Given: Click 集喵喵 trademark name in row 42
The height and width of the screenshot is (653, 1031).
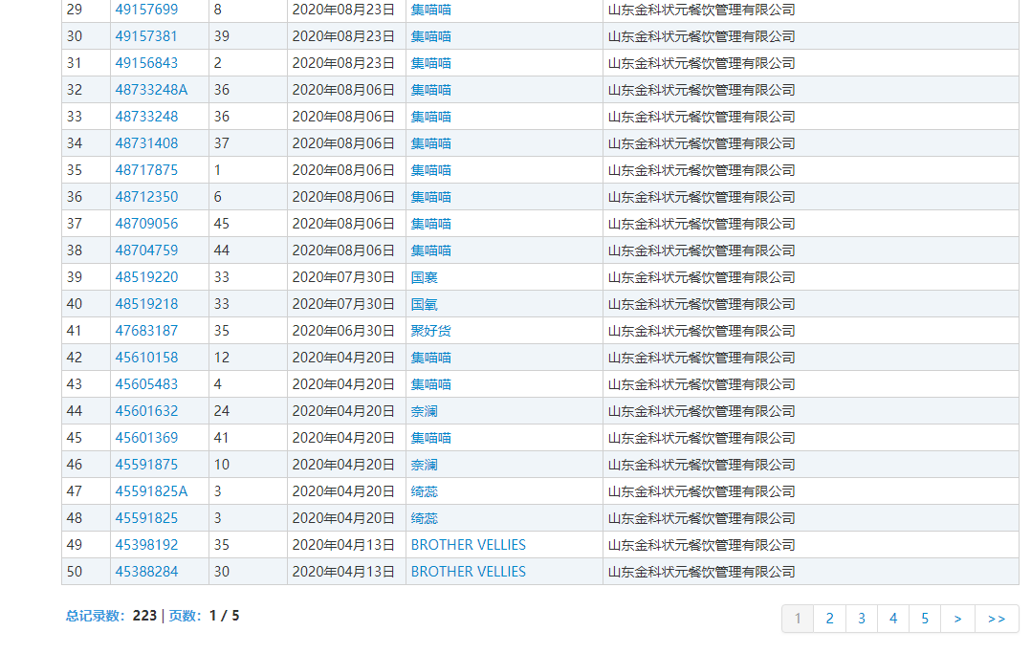Looking at the screenshot, I should pos(430,358).
